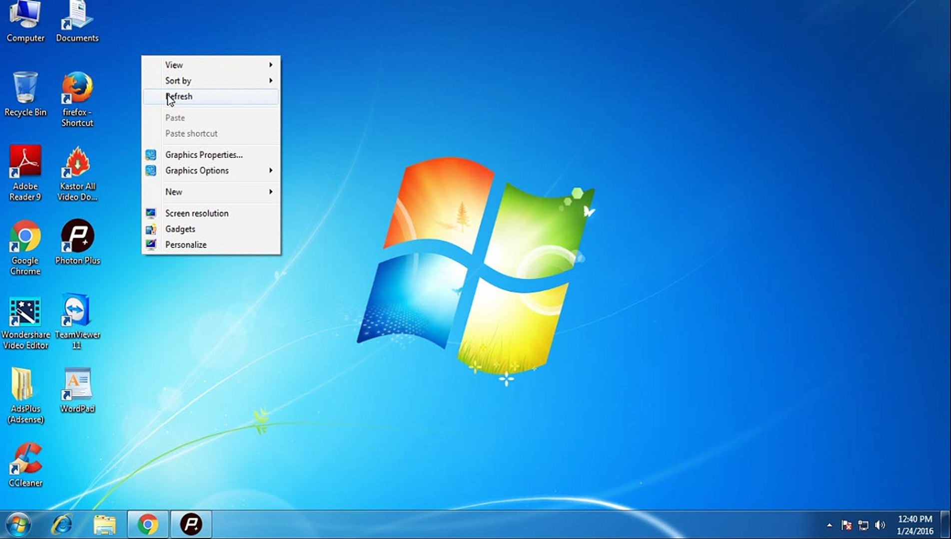This screenshot has width=951, height=539.
Task: Select the firefox - Shortcut desktop icon
Action: point(77,99)
